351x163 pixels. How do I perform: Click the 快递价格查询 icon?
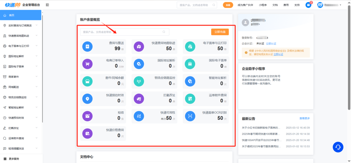87,133
